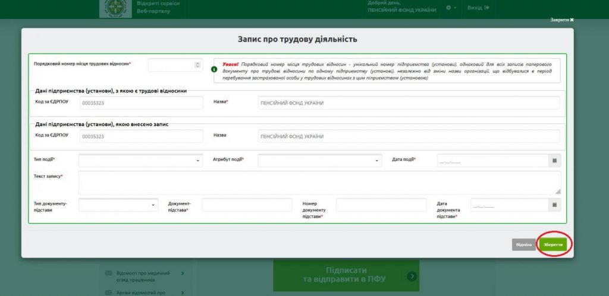Focus the Документ-підстава input field

247,205
